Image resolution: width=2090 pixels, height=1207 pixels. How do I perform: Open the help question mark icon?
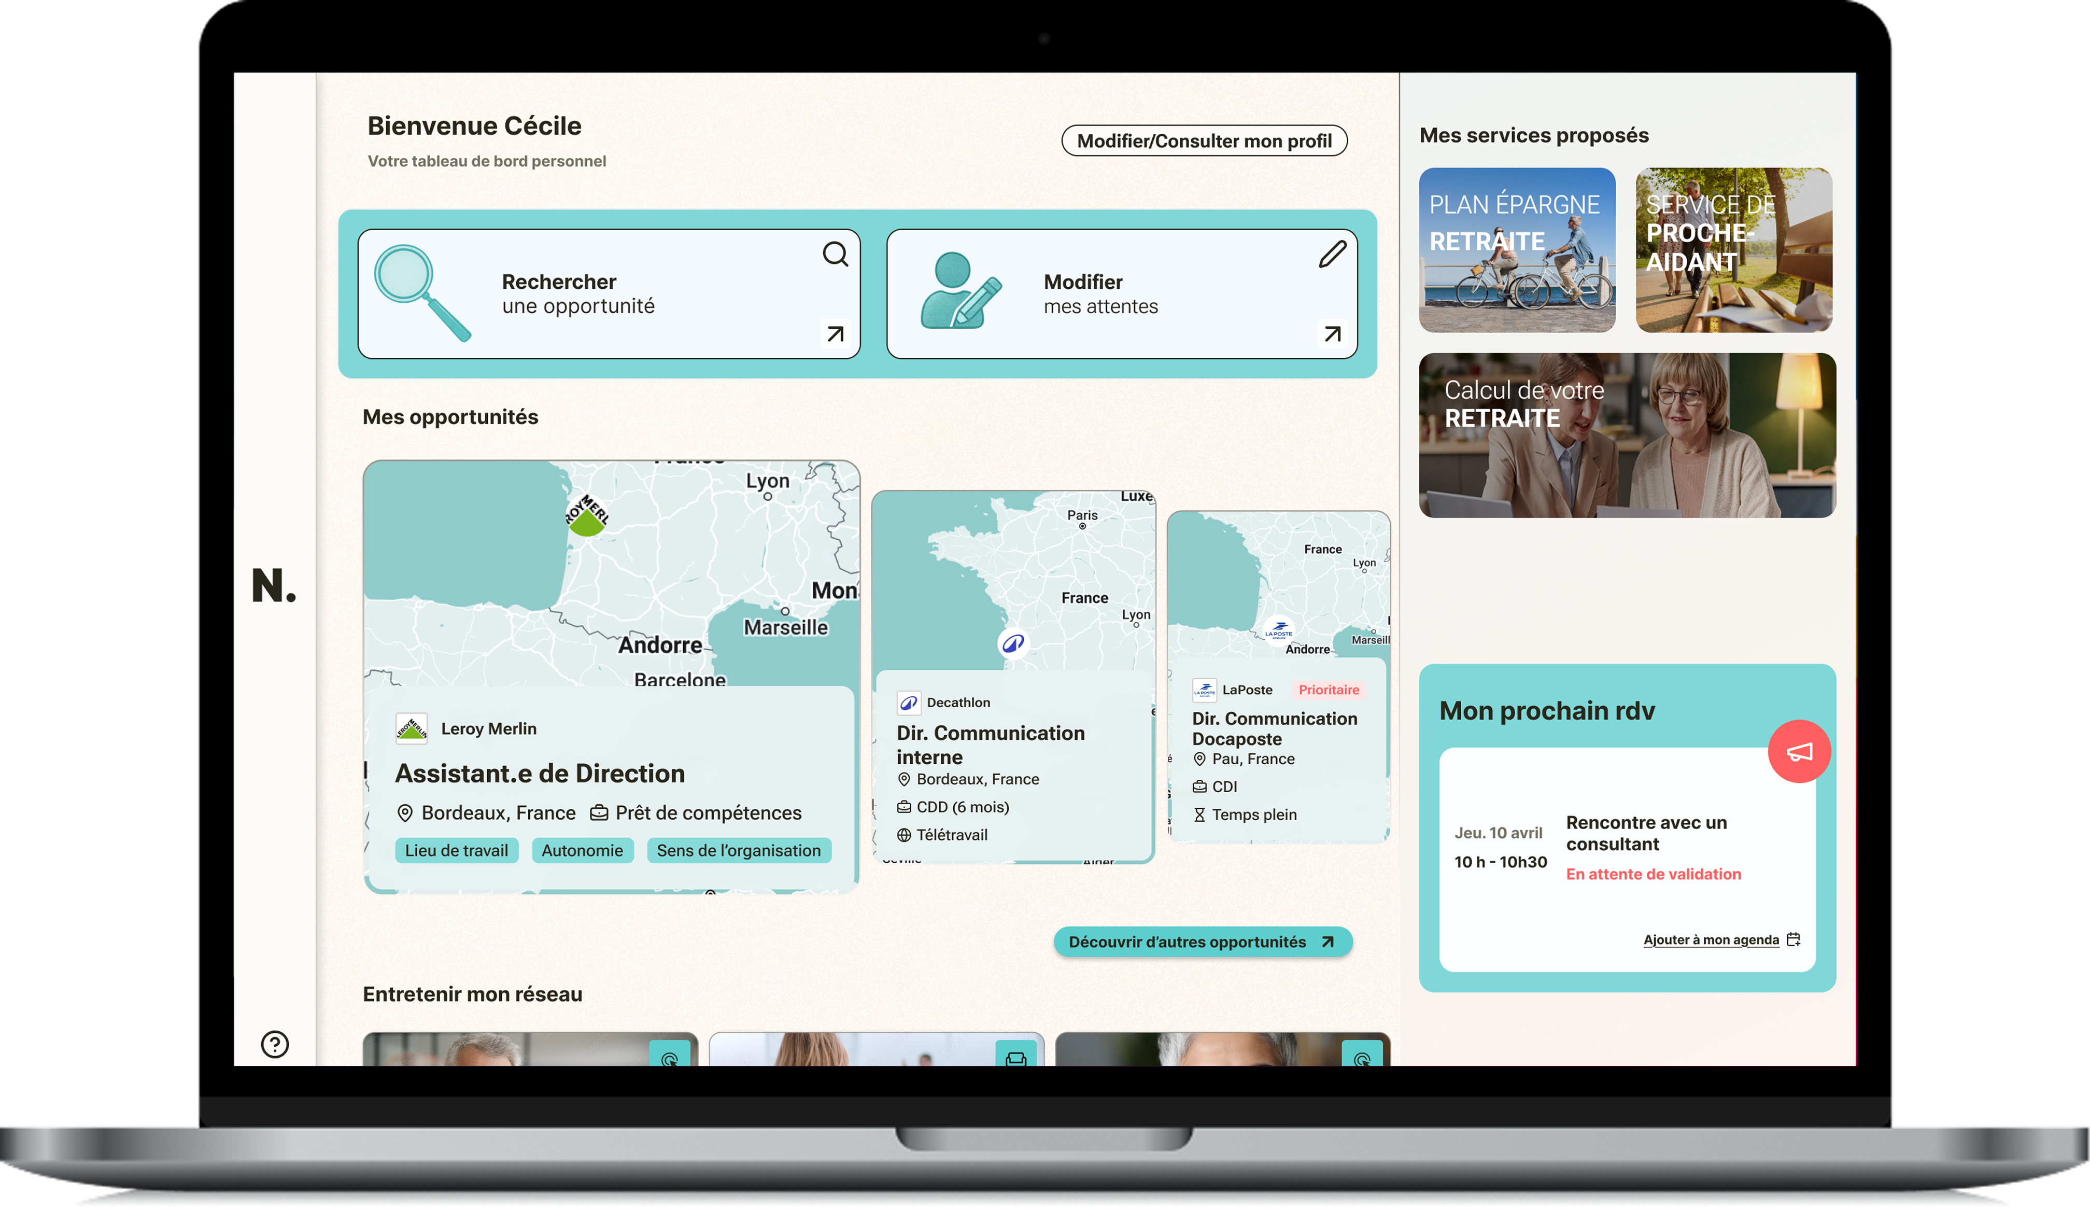click(274, 1044)
